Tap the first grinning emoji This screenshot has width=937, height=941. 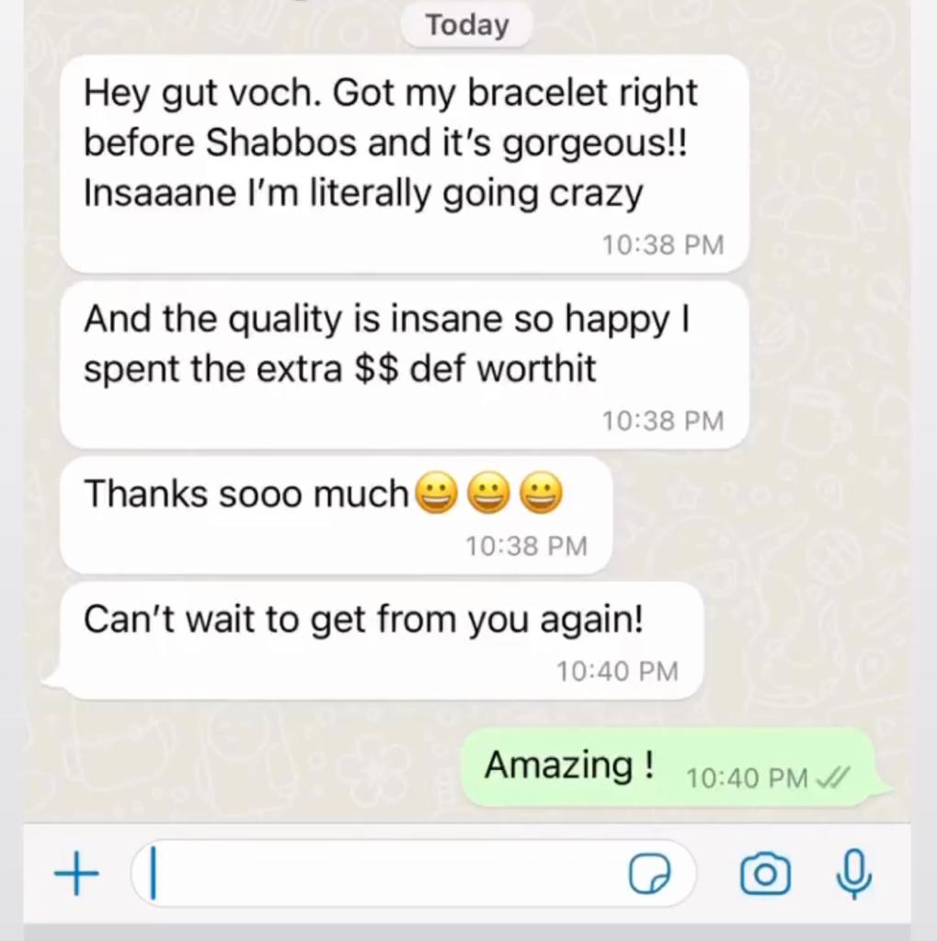tap(437, 493)
